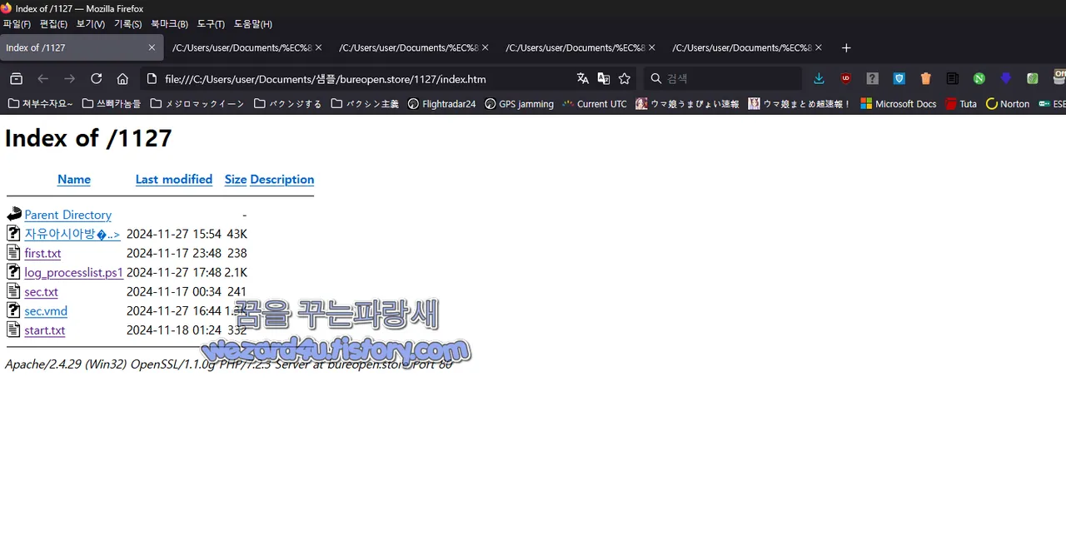Sort listing by Last modified
The width and height of the screenshot is (1066, 540).
click(x=174, y=180)
